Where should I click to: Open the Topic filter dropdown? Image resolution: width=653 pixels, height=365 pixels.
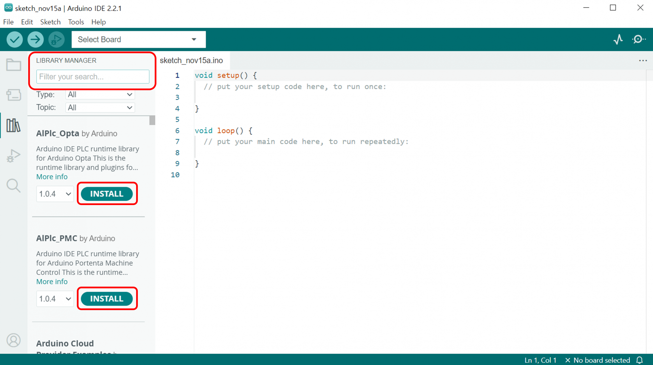point(100,108)
